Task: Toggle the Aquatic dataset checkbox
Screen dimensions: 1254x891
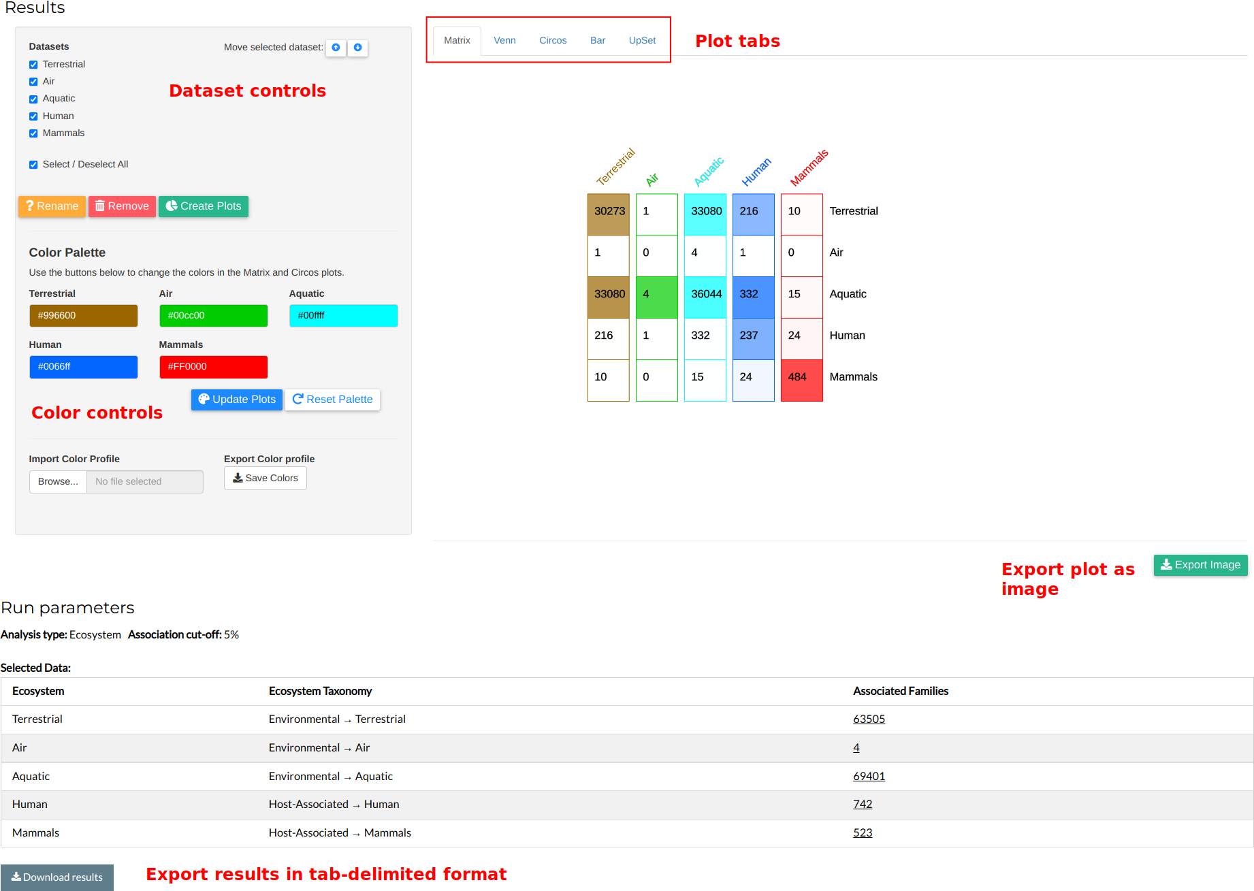Action: [33, 99]
